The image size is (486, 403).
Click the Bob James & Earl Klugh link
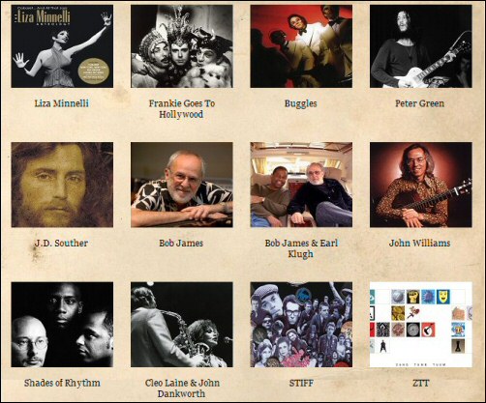click(x=301, y=248)
